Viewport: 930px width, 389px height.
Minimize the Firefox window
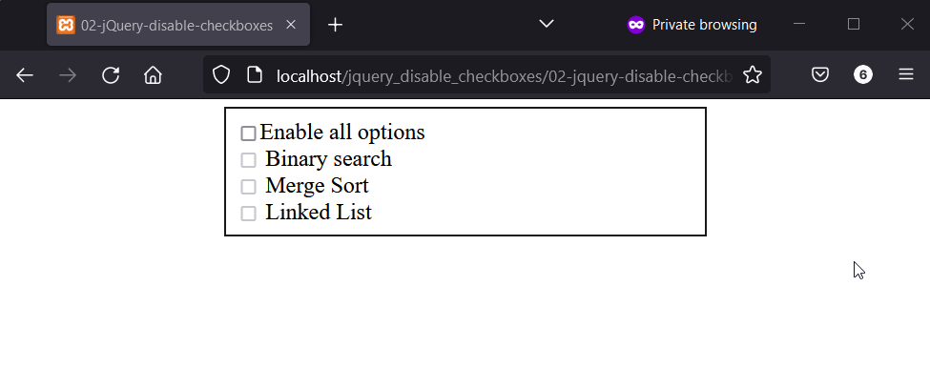pos(800,24)
